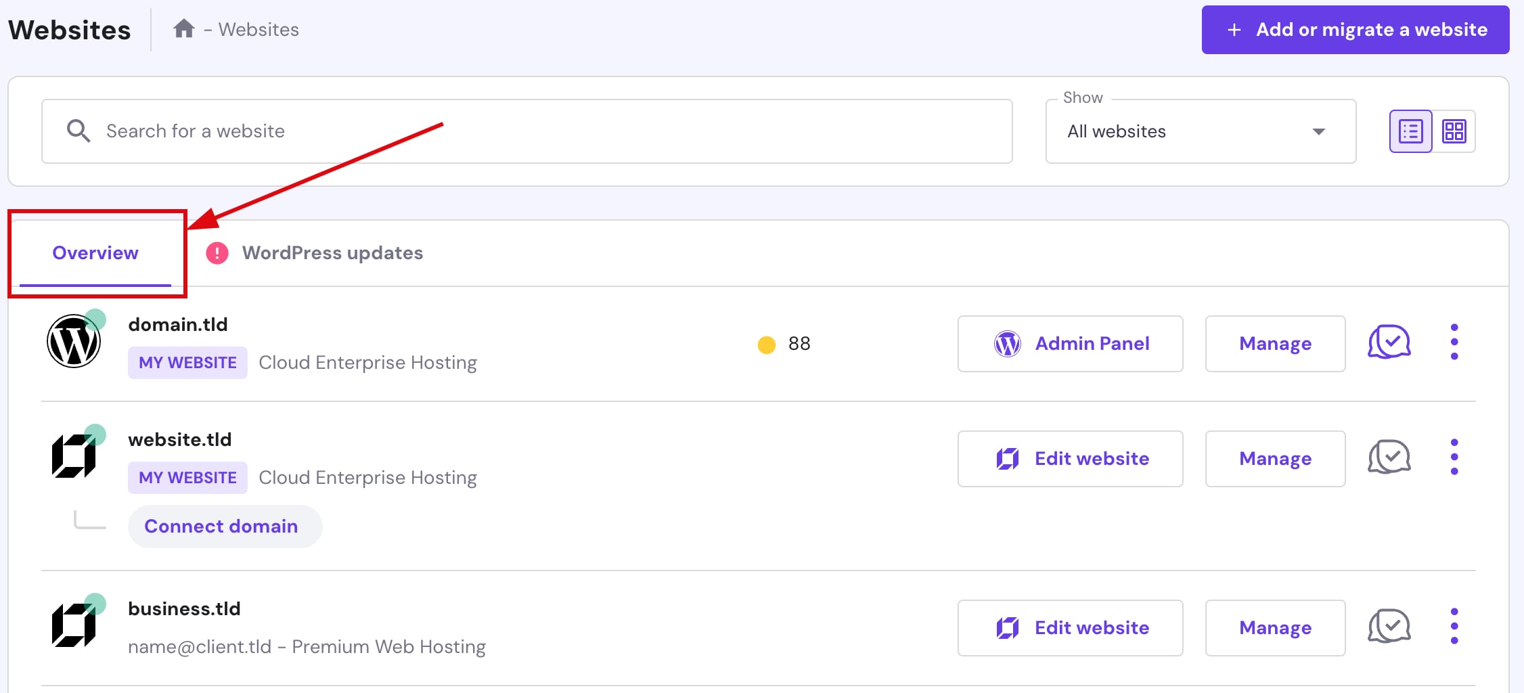The height and width of the screenshot is (693, 1524).
Task: Open the All websites dropdown
Action: [x=1200, y=131]
